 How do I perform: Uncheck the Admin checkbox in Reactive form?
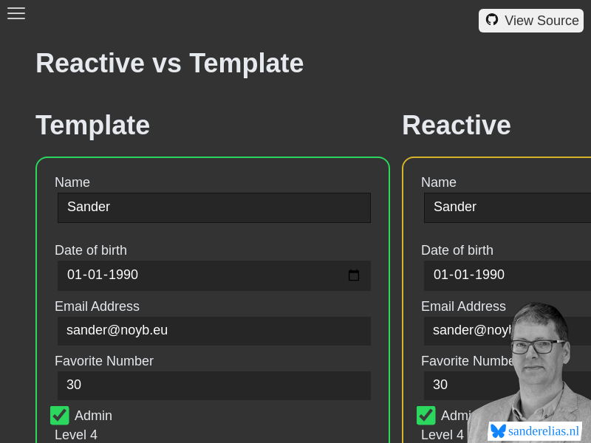[426, 416]
